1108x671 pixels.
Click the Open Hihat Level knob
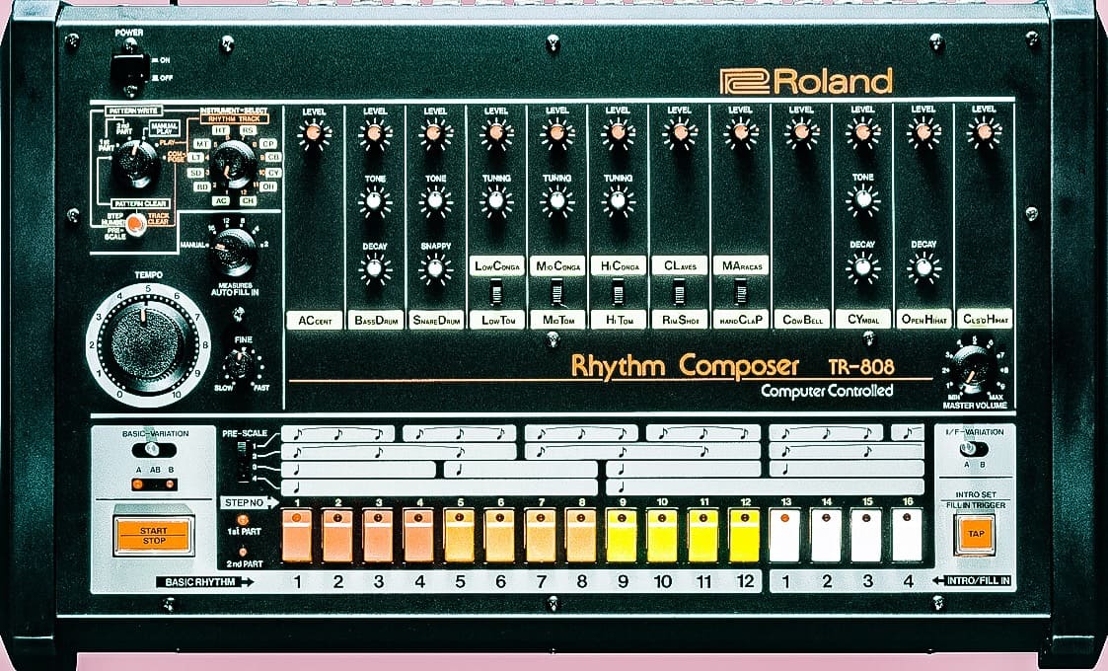(923, 133)
